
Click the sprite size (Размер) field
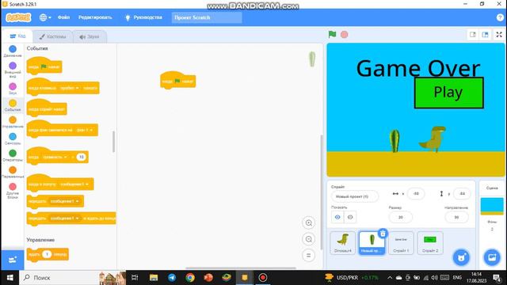click(x=400, y=217)
